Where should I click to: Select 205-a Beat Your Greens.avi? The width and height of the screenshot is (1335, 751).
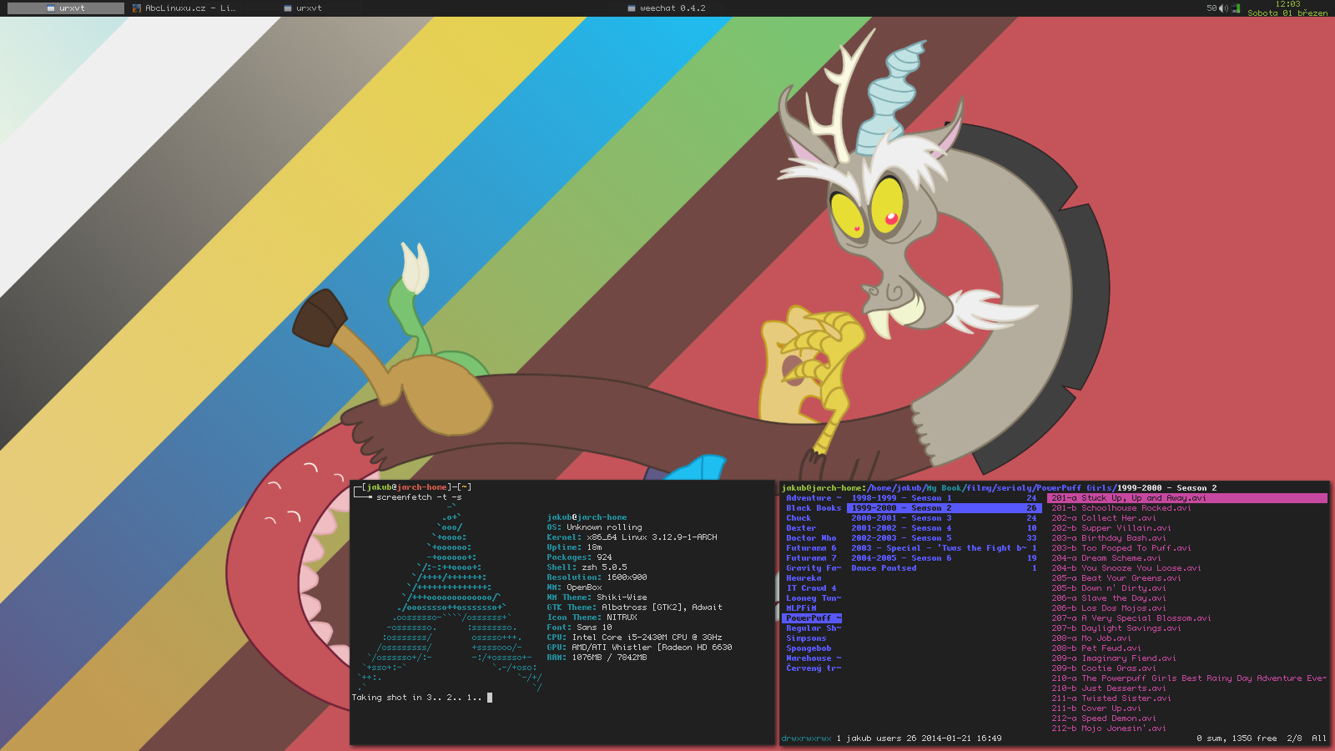pyautogui.click(x=1116, y=578)
